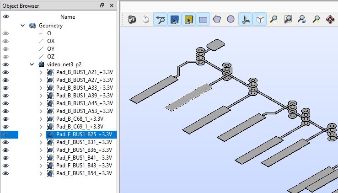Click the Fit All magnifier icon
Image resolution: width=338 pixels, height=193 pixels.
click(274, 20)
